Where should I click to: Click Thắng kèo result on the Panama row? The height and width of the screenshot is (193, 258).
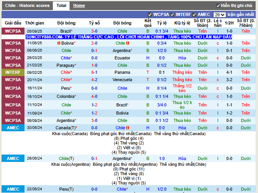click(182, 72)
